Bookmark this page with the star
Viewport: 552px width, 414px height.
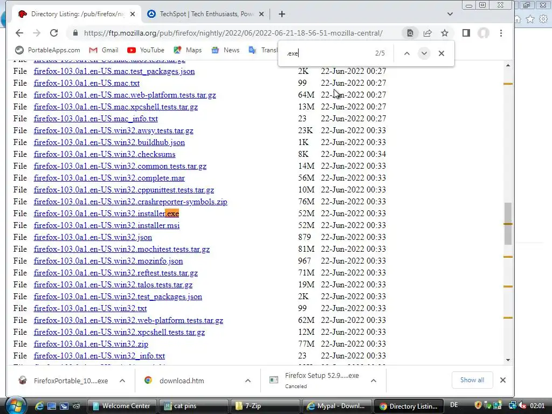[445, 33]
